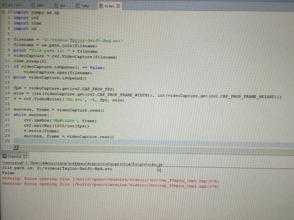Click the editor's horizontal scroll left arrow
Viewport: 294px width, 220px height.
point(16,148)
